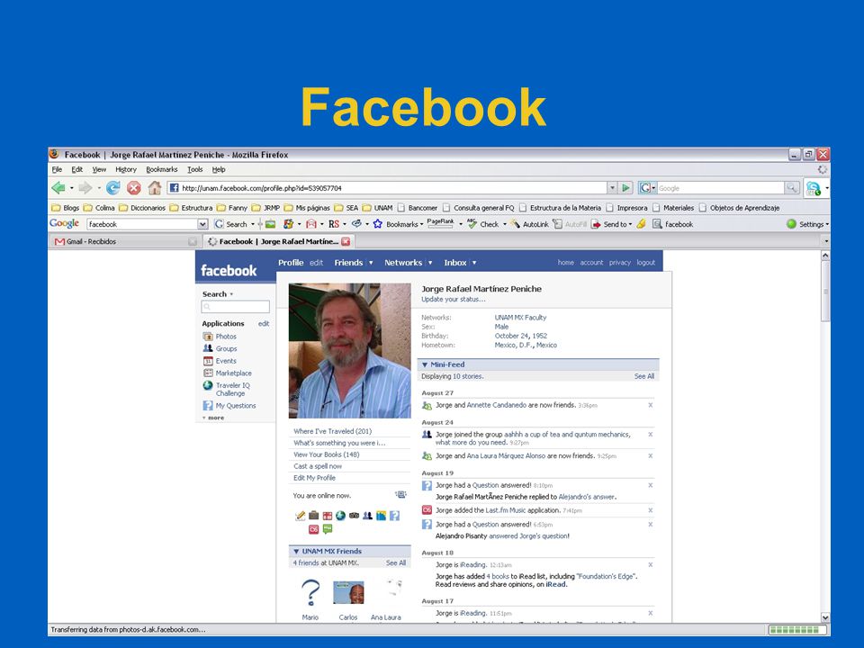Open Carlos's friend thumbnail

pyautogui.click(x=348, y=593)
